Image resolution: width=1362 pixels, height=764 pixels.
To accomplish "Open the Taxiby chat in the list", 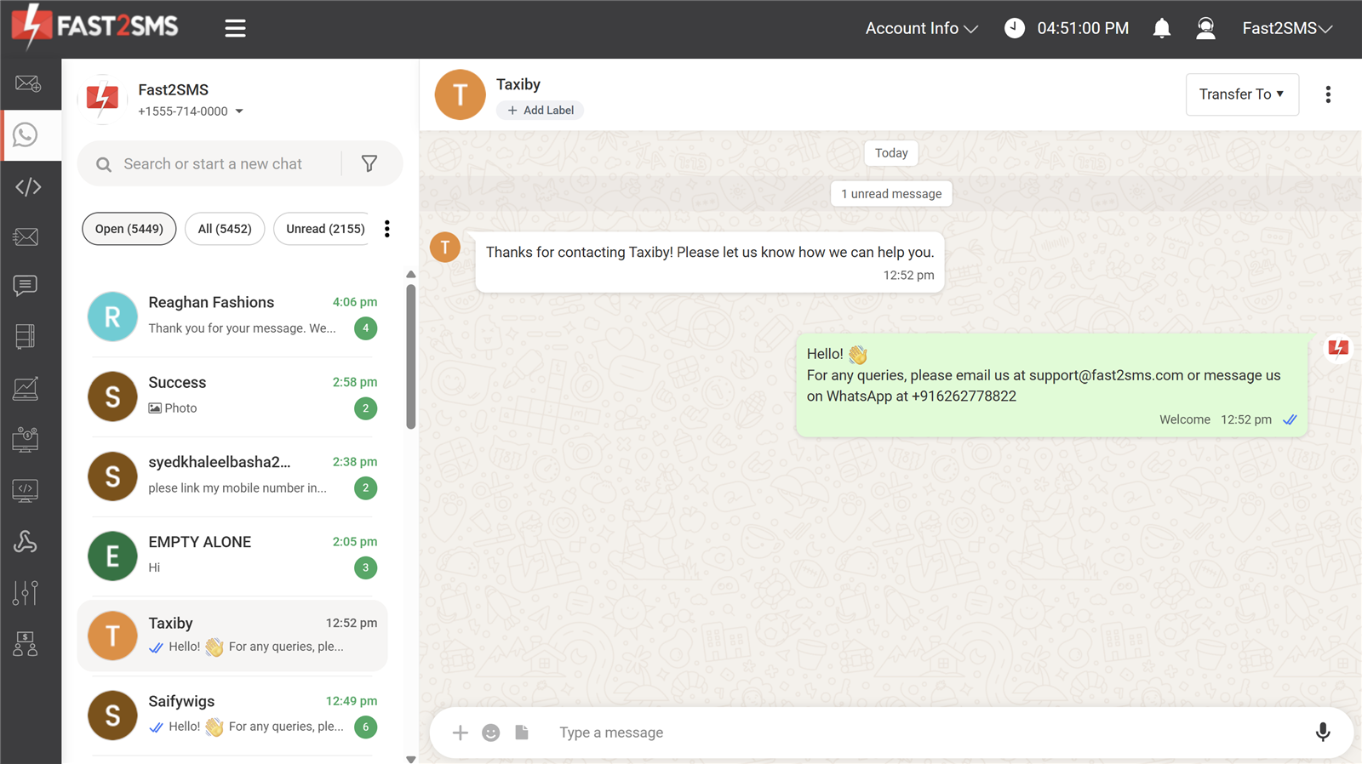I will tap(232, 636).
